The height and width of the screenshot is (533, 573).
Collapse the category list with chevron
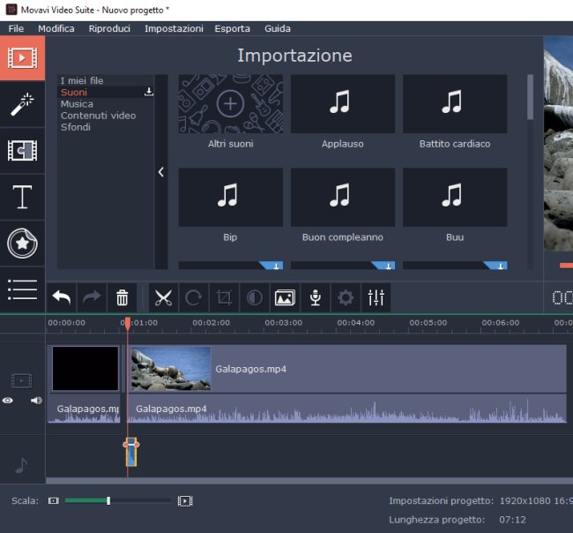[161, 172]
